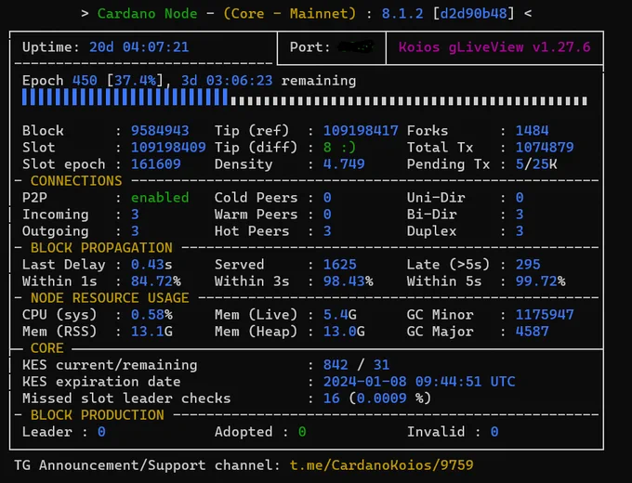The image size is (632, 483).
Task: Click the Within 5s value 99.72%
Action: [x=541, y=281]
